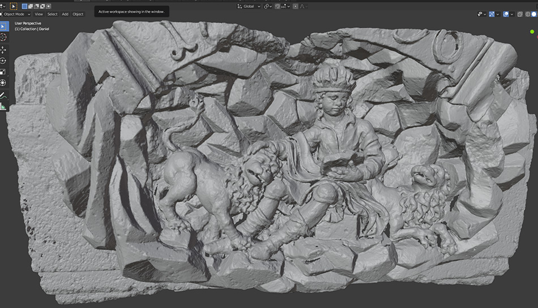This screenshot has width=538, height=308.
Task: Open the Object menu
Action: coord(78,14)
